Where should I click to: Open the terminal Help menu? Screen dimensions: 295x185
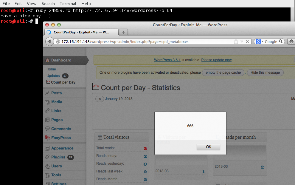tap(86, 4)
